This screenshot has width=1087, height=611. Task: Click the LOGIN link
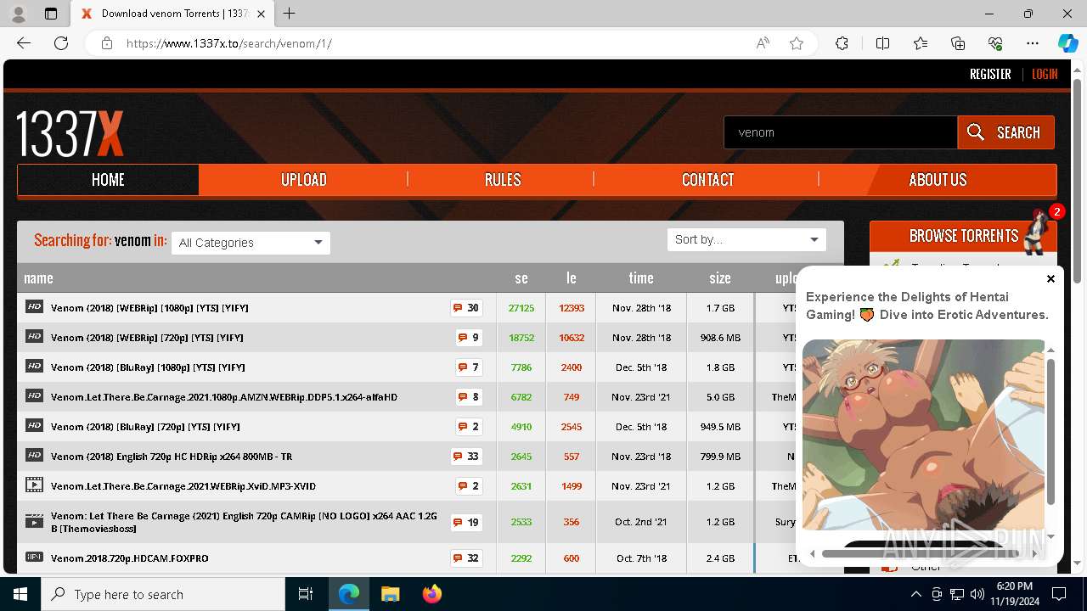click(x=1045, y=74)
